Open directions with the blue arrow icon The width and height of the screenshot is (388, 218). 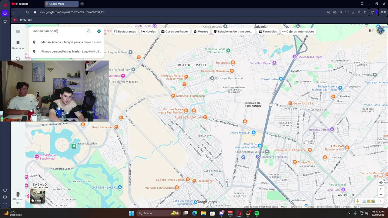pyautogui.click(x=99, y=31)
